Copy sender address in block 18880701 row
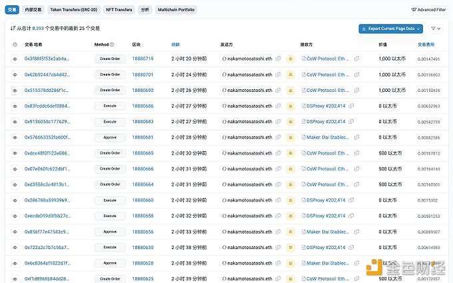 coord(278,75)
